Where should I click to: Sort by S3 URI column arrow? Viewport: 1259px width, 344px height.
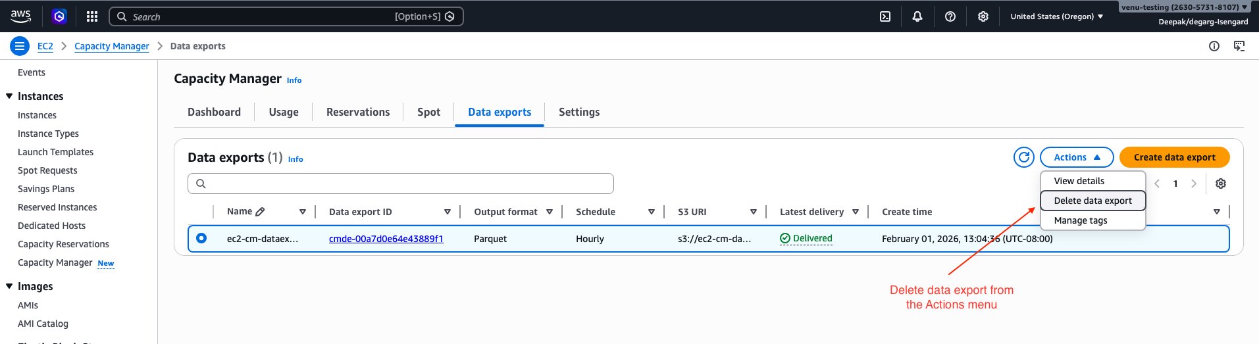(x=754, y=212)
